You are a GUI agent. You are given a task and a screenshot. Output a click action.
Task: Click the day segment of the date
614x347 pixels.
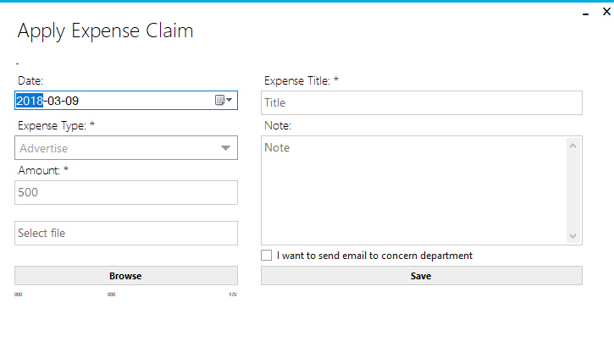tap(73, 101)
